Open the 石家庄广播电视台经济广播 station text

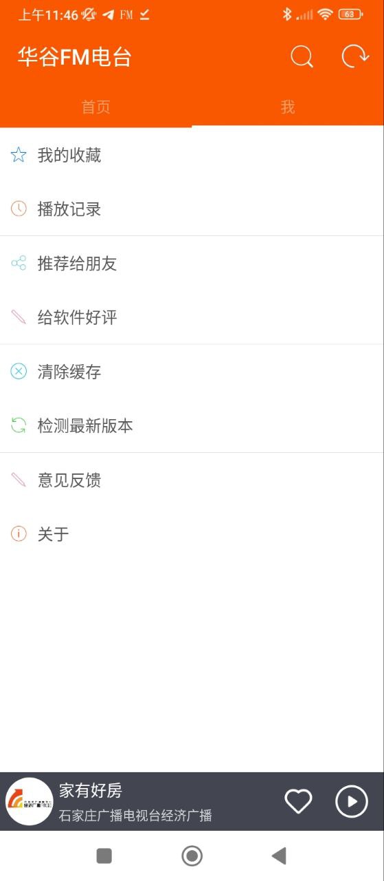(x=135, y=816)
